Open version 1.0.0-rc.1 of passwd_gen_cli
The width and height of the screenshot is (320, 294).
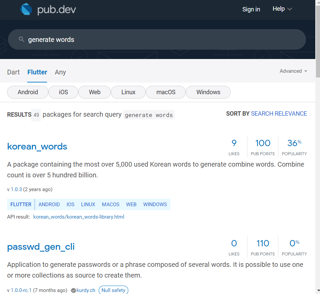tap(21, 290)
